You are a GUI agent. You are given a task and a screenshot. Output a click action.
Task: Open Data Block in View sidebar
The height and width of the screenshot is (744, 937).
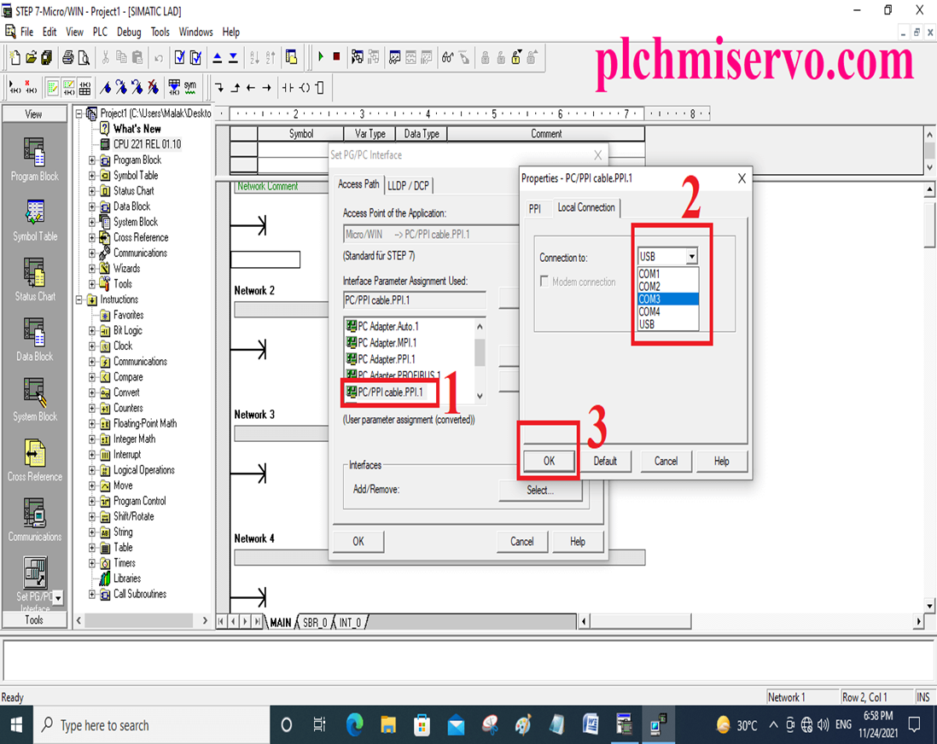click(35, 340)
